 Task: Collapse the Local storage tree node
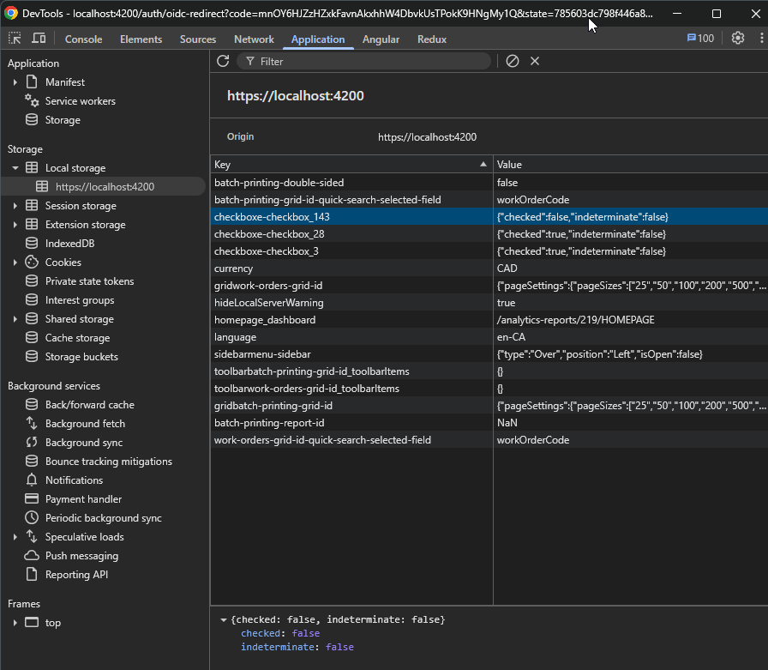pyautogui.click(x=15, y=168)
